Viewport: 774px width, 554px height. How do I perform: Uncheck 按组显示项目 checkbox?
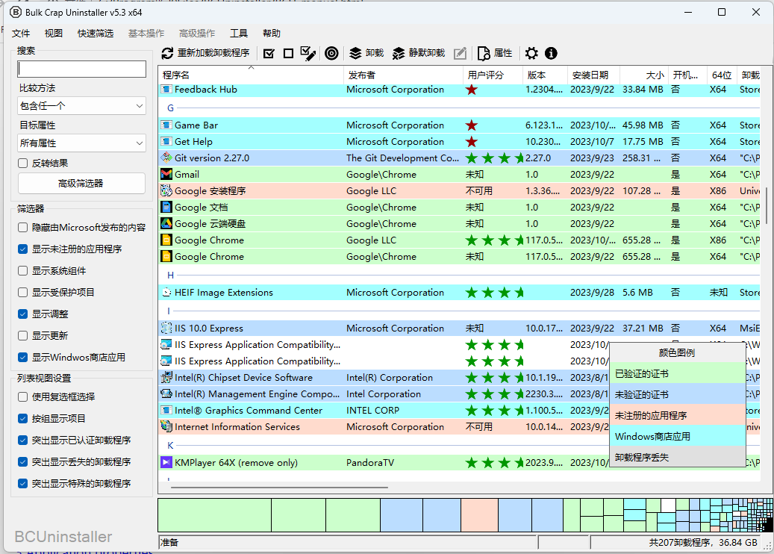pyautogui.click(x=22, y=419)
